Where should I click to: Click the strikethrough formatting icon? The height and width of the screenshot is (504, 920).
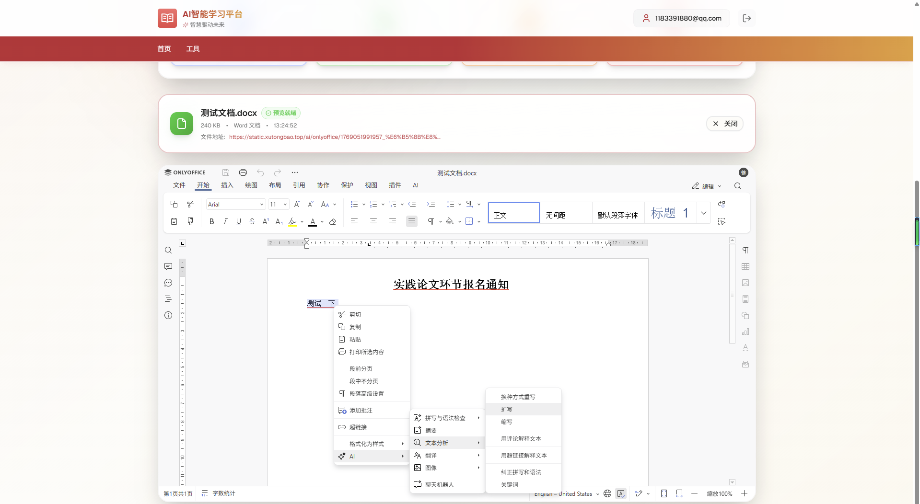coord(252,221)
